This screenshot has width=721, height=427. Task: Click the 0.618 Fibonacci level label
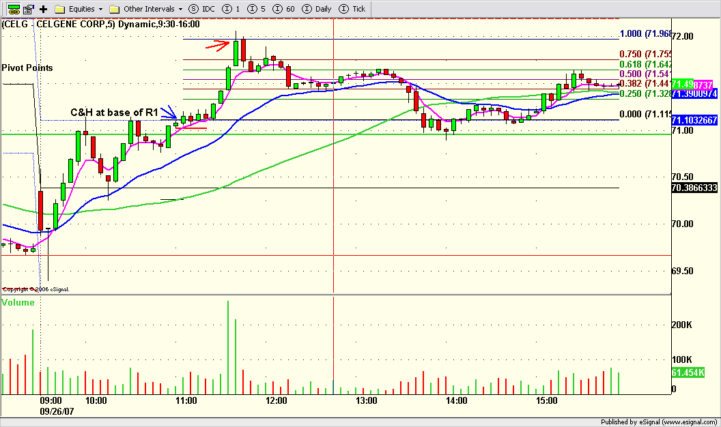[646, 64]
